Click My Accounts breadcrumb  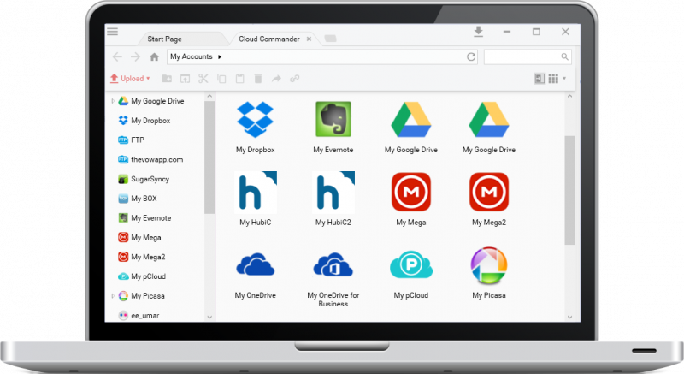click(x=191, y=56)
